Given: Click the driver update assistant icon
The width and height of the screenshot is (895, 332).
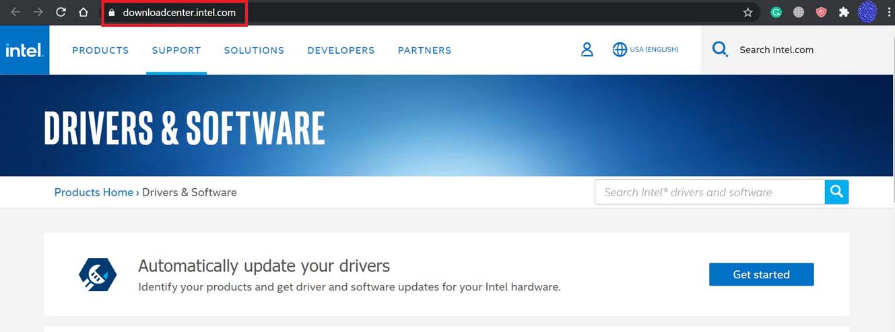Looking at the screenshot, I should coord(98,274).
